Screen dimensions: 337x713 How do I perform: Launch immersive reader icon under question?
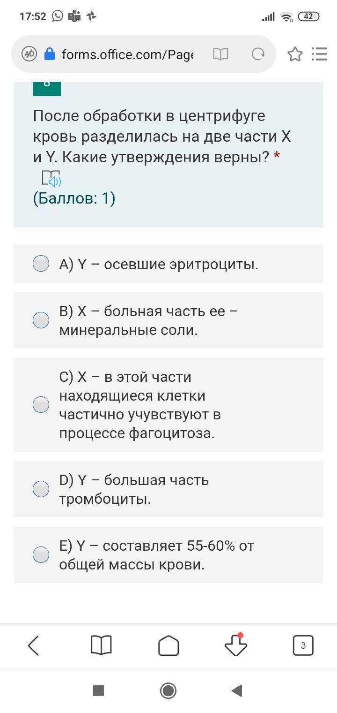(51, 179)
